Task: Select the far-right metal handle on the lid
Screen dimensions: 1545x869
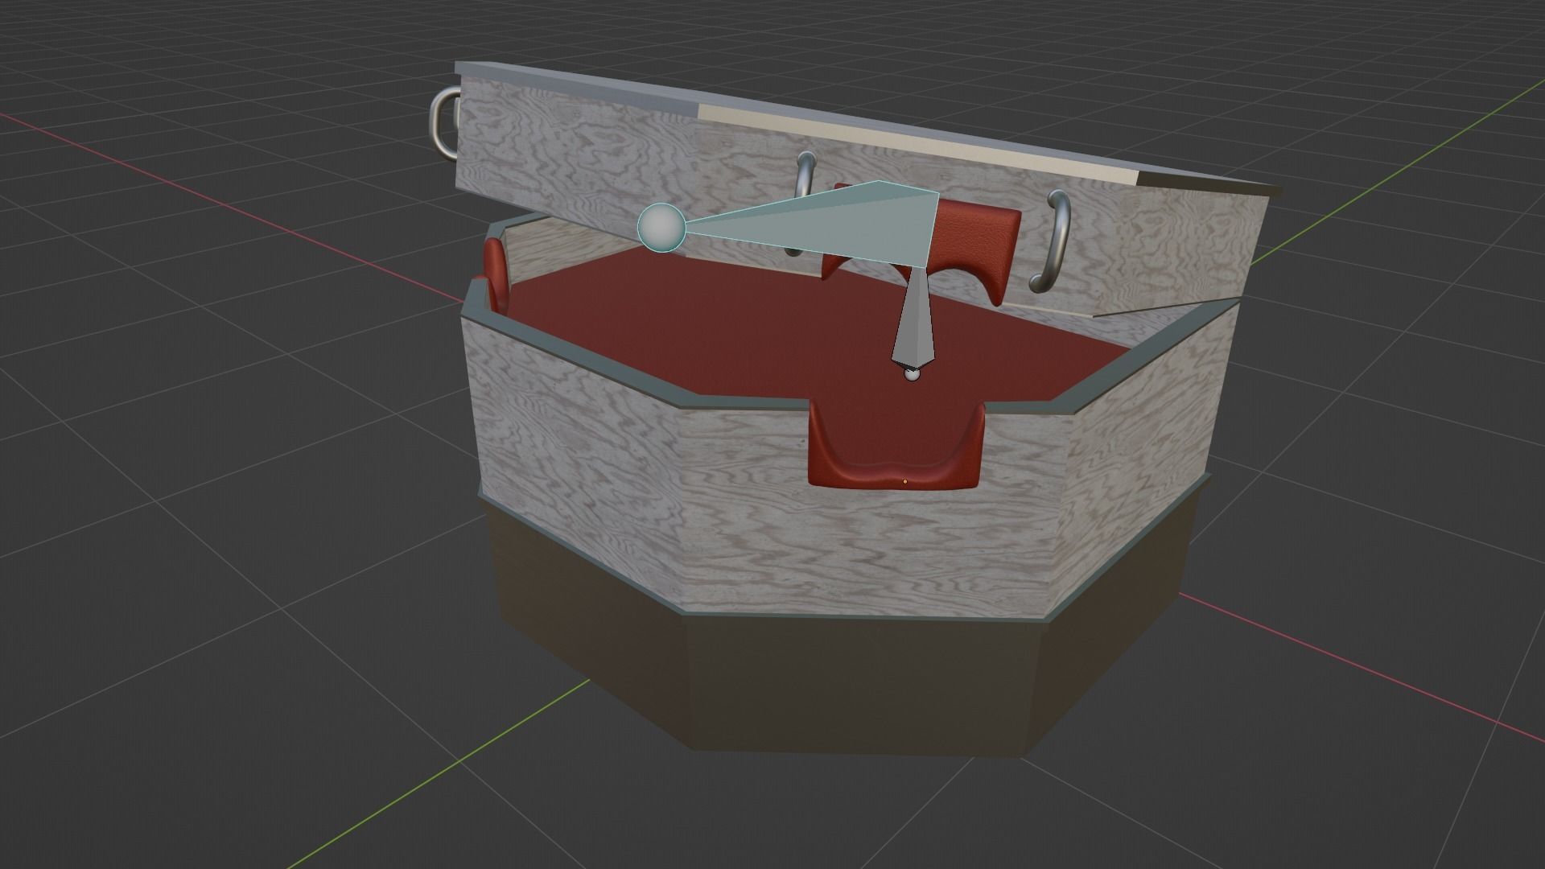Action: coord(1050,242)
